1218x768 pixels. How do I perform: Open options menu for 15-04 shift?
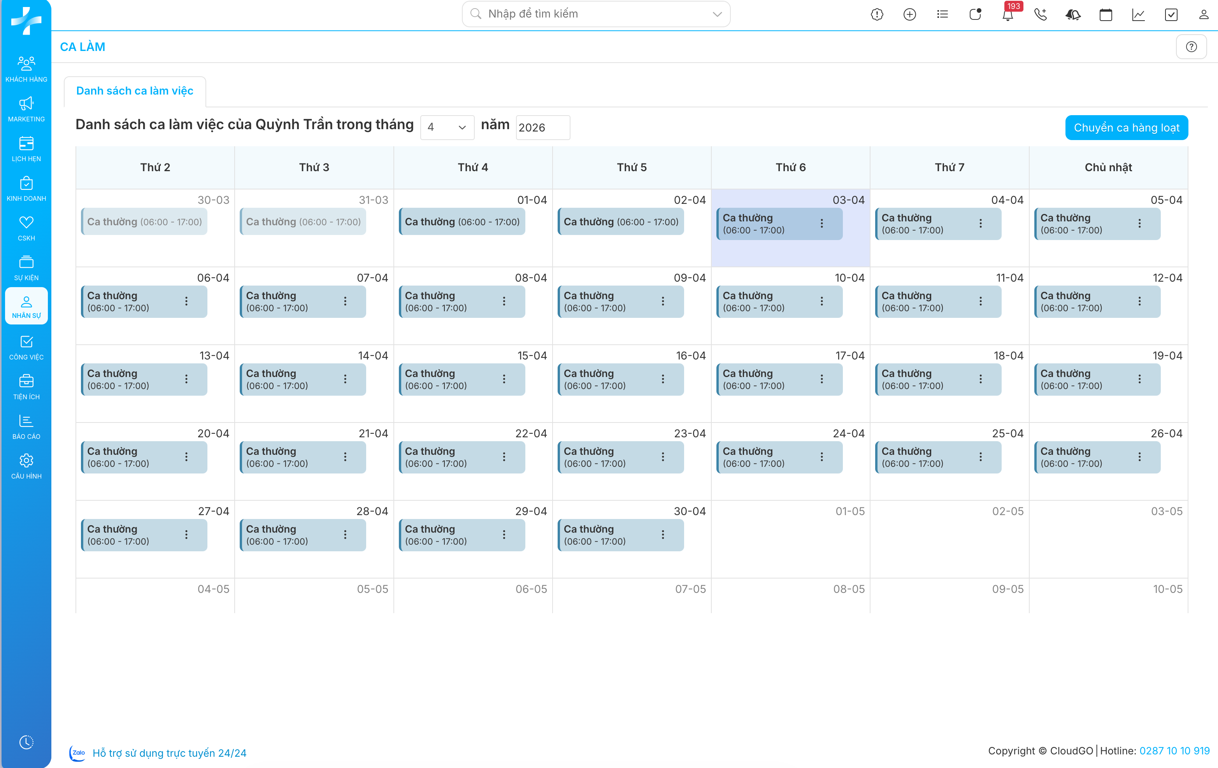504,379
